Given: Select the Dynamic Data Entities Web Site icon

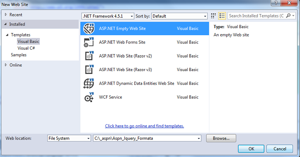Looking at the screenshot, I should pyautogui.click(x=89, y=83).
